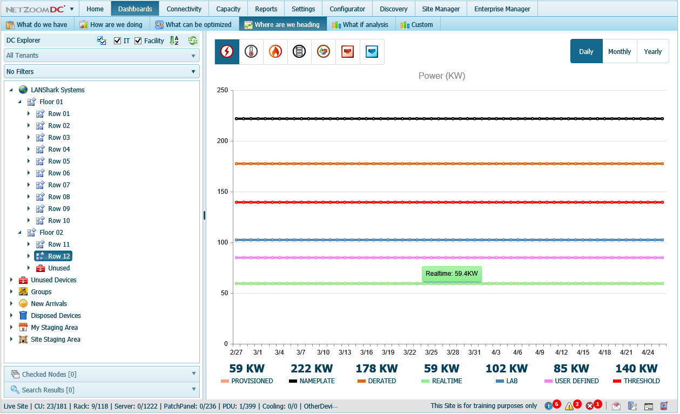Screen dimensions: 680x414
Task: Click the red network port chart icon
Action: coord(347,51)
